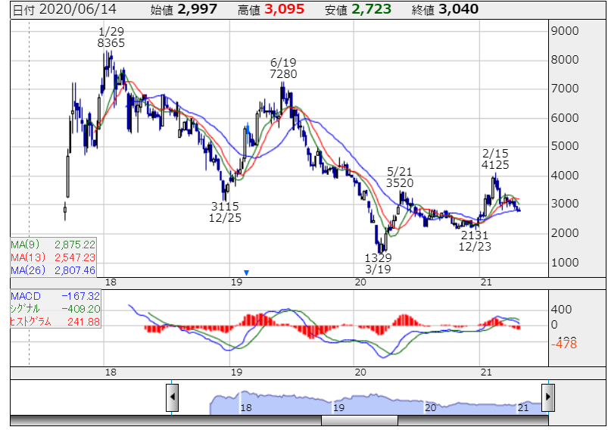This screenshot has width=608, height=430.
Task: Click the 18 year marker in navigator
Action: [x=246, y=408]
